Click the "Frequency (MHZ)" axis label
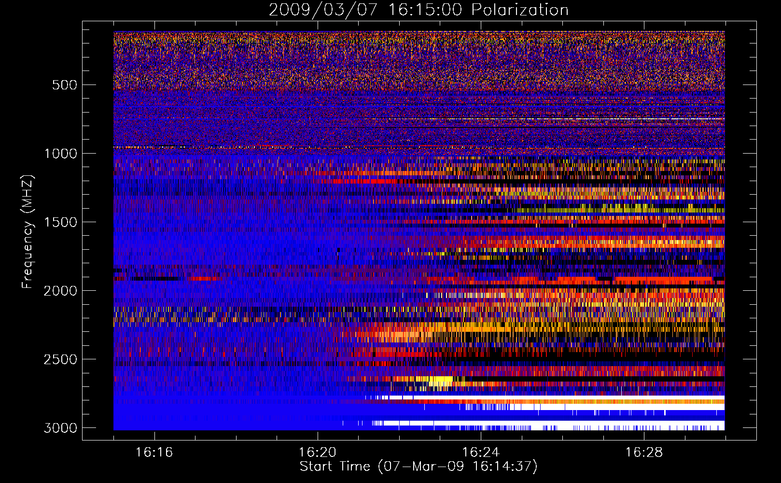This screenshot has height=483, width=781. click(28, 232)
